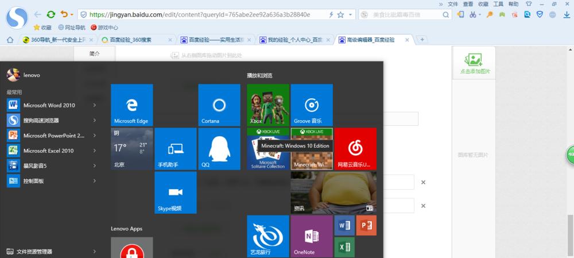Open the Microsoft Edge tile

pyautogui.click(x=132, y=105)
